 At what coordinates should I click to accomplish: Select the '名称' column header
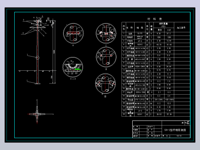(130, 28)
